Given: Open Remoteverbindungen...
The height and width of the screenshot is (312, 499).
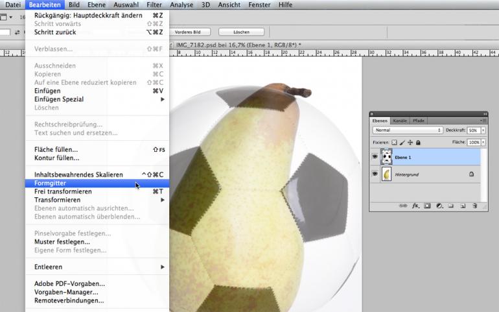Looking at the screenshot, I should tap(97, 300).
